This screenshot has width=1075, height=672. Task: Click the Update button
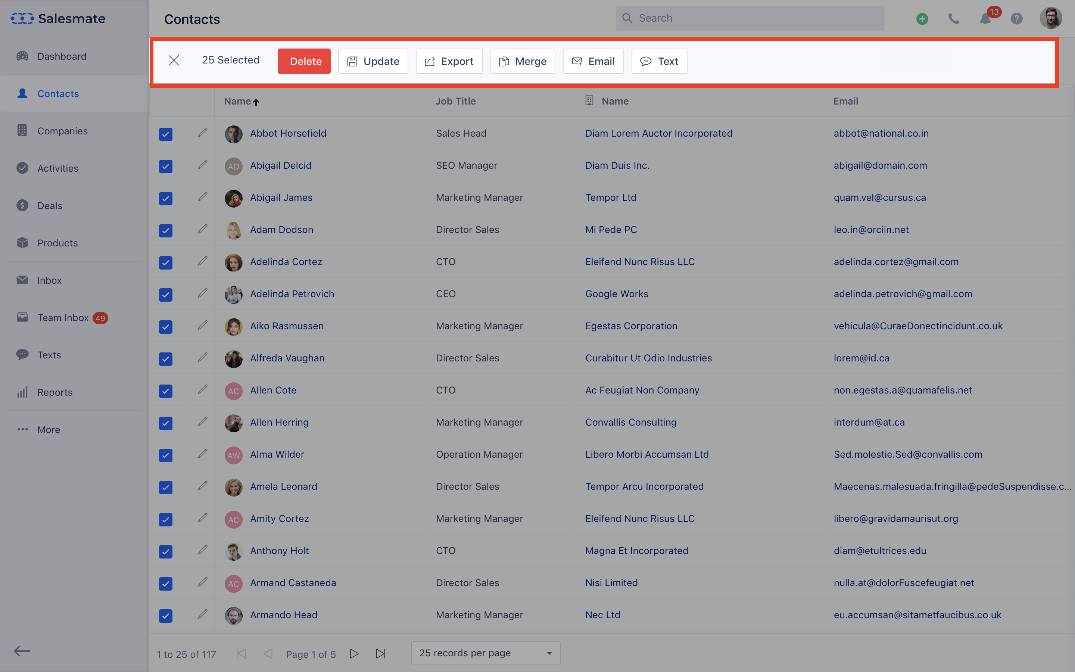coord(373,61)
